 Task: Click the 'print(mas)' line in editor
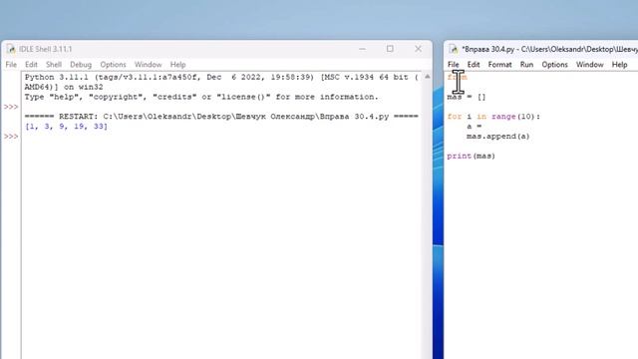click(472, 156)
